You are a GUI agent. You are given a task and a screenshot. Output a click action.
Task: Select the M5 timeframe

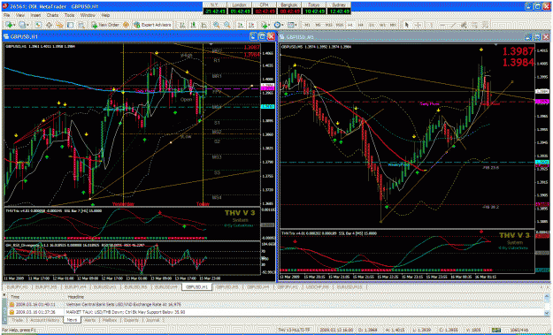pyautogui.click(x=319, y=25)
